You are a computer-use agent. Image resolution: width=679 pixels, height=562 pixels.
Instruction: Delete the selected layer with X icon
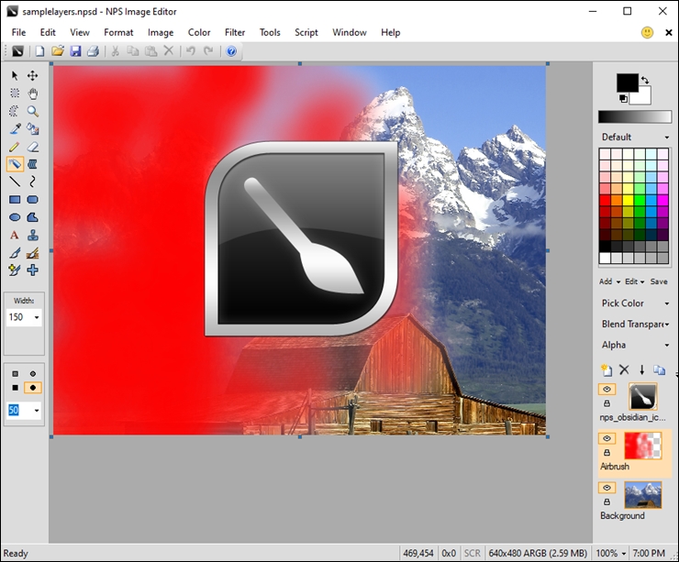624,369
